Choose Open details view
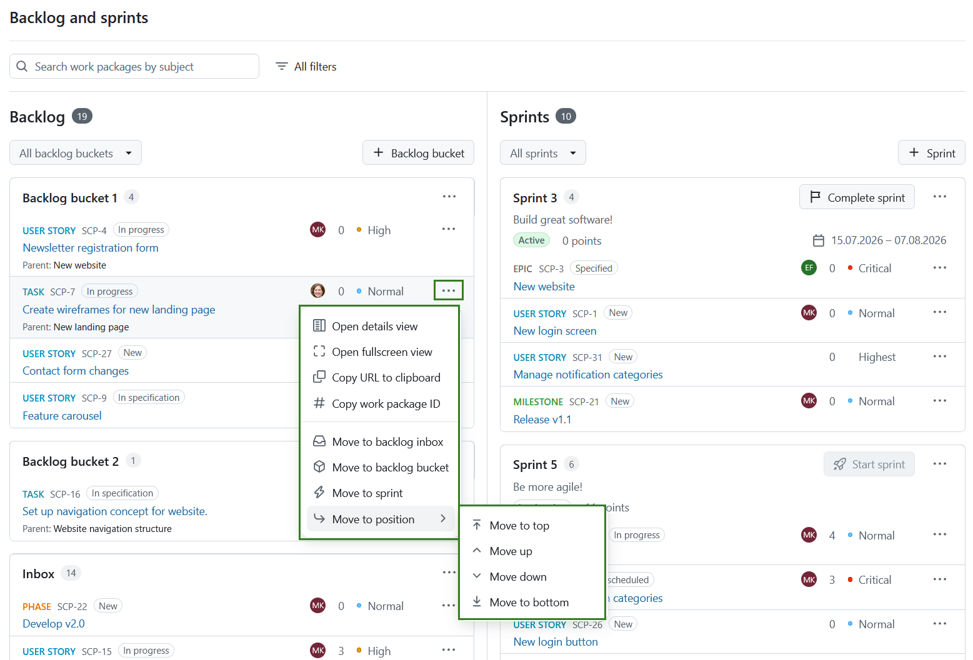This screenshot has width=973, height=660. pyautogui.click(x=380, y=326)
